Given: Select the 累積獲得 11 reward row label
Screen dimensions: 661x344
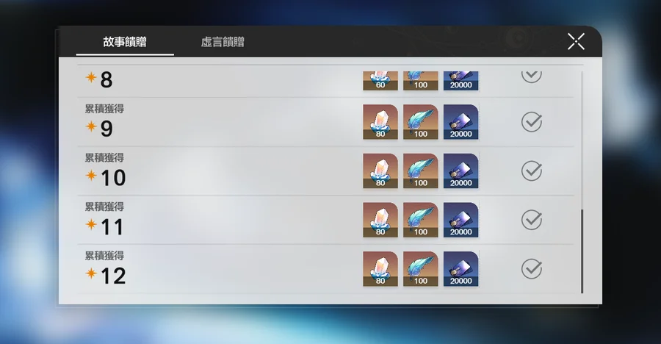Looking at the screenshot, I should [x=104, y=220].
